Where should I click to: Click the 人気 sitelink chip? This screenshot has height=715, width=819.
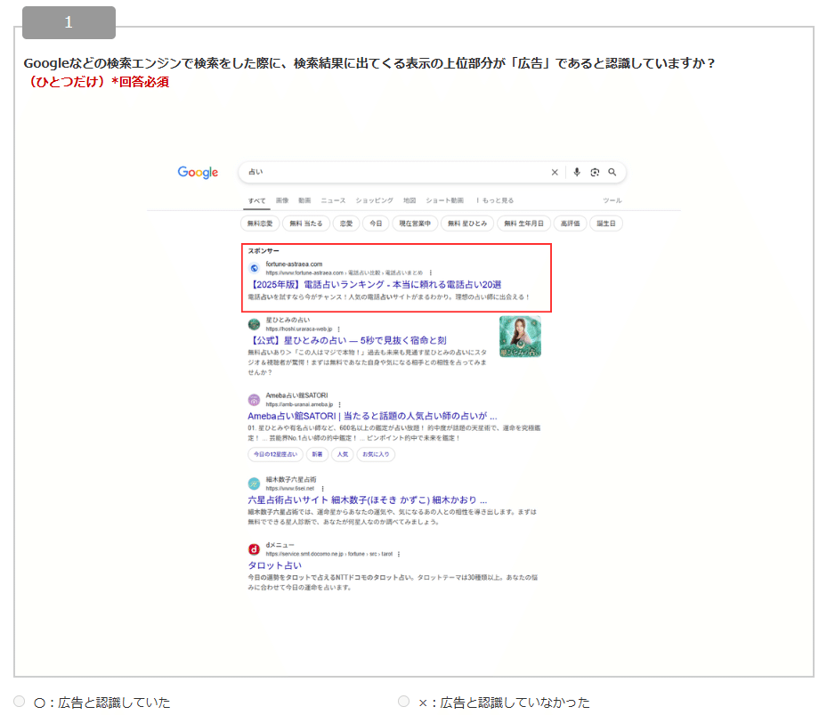coord(343,454)
